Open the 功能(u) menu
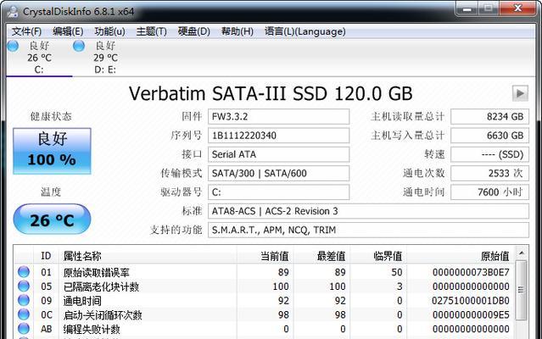 (109, 31)
